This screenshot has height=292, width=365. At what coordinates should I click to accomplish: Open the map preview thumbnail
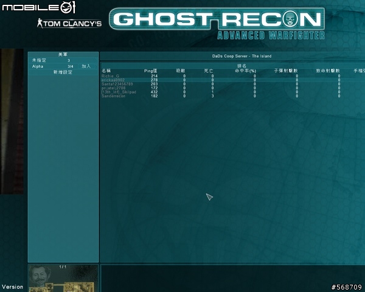[63, 278]
